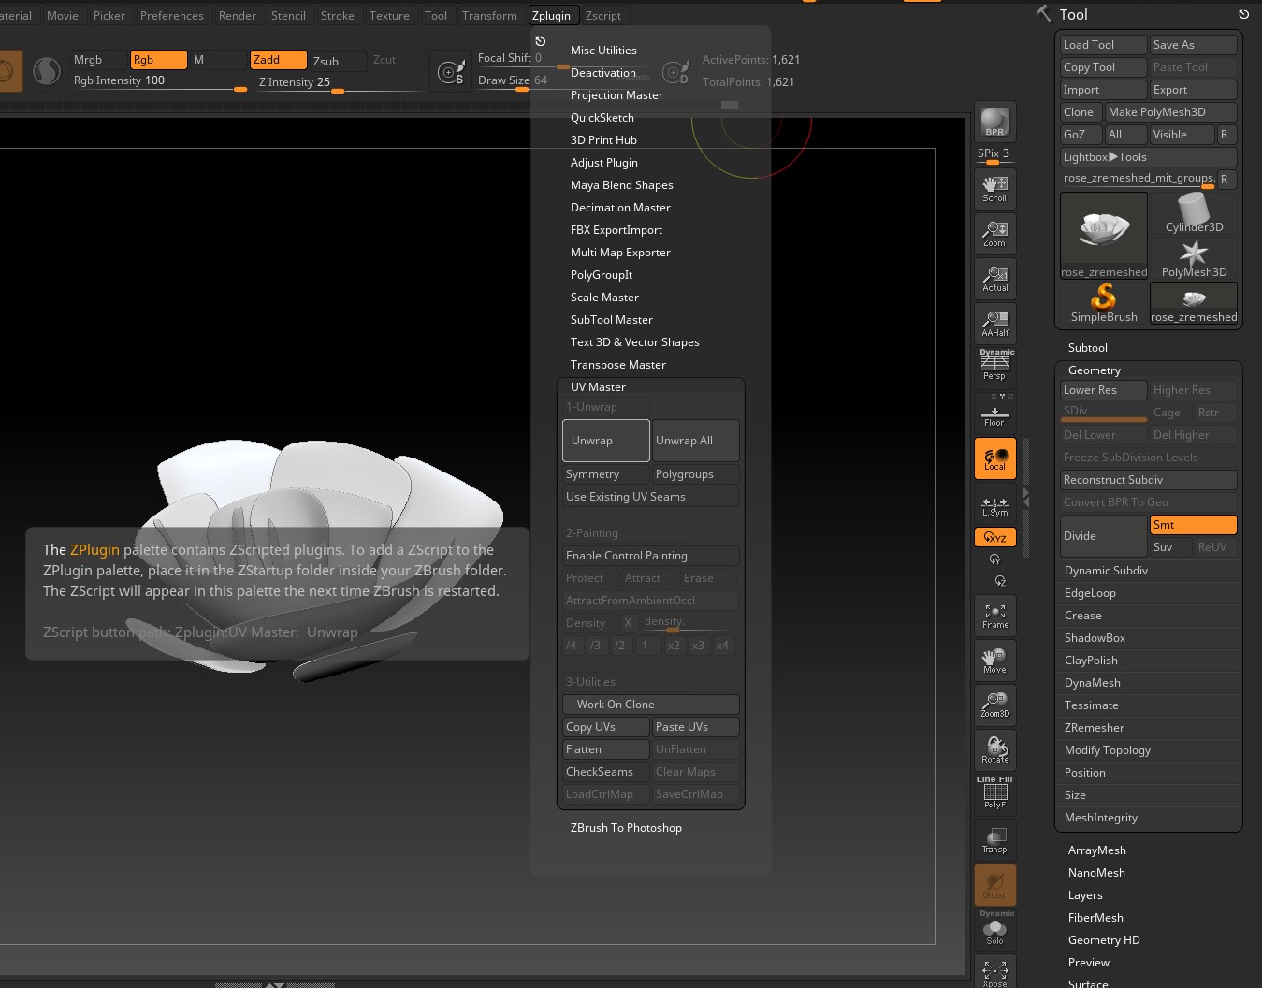Select the Cylinder3D tool
Screen dimensions: 1262x988
point(1194,214)
